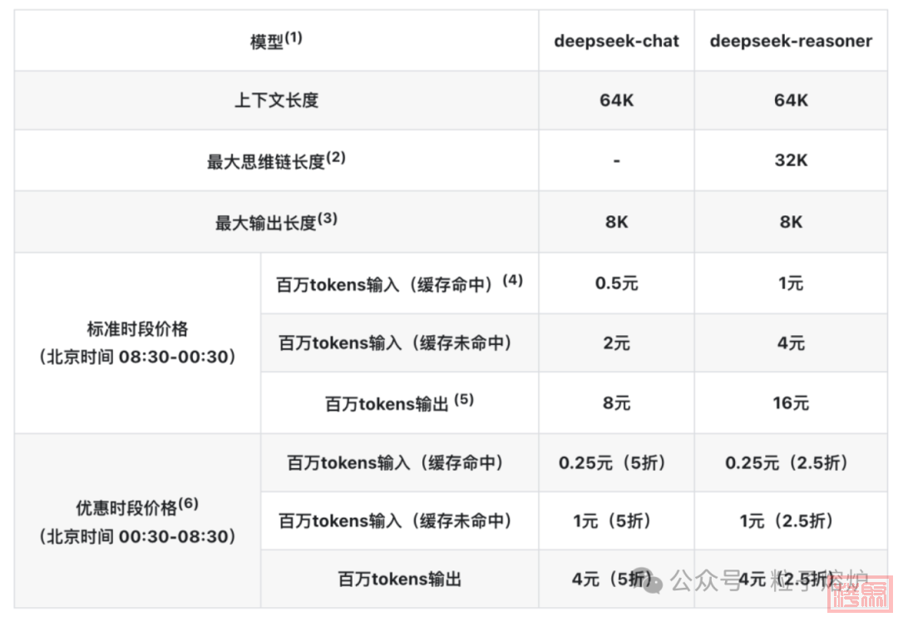Click '百万tokens输出' in 标准时段 rows
Viewport: 898px width, 617px height.
(400, 402)
